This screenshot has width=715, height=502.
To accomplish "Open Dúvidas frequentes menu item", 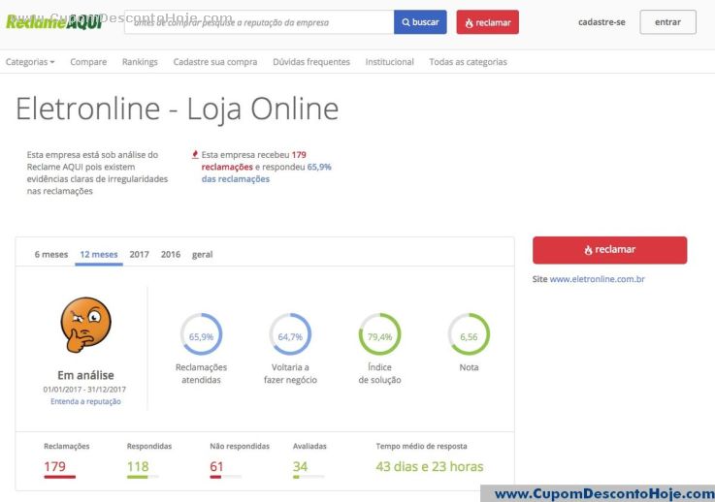I will [311, 62].
